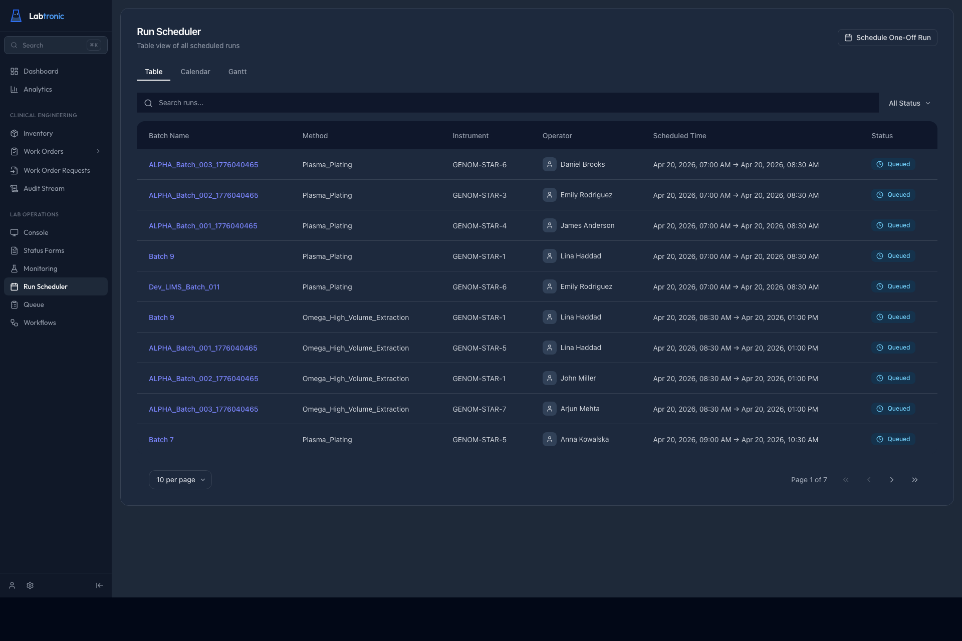Viewport: 962px width, 641px height.
Task: Switch to the Gantt tab
Action: pos(237,72)
